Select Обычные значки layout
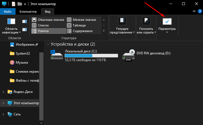The width and height of the screenshot is (203, 125). point(49,20)
